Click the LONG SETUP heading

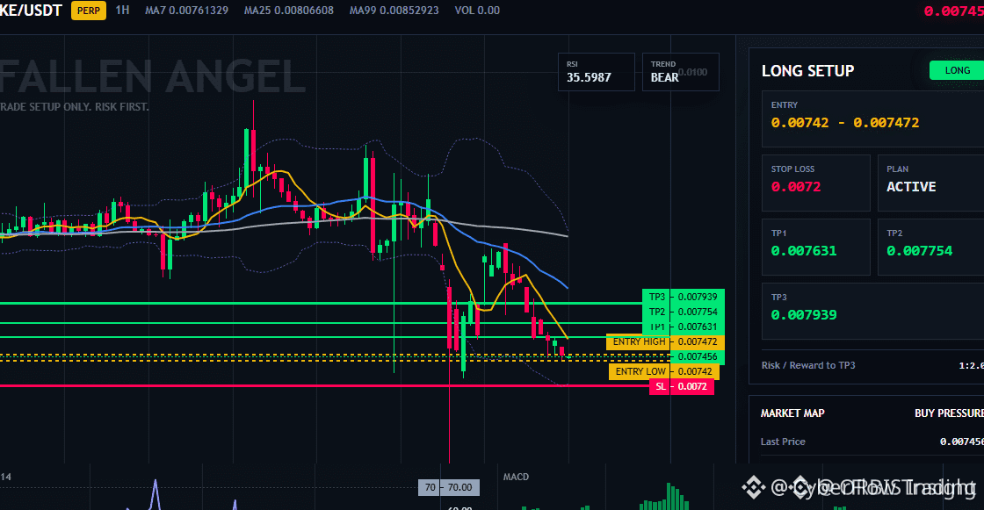[x=807, y=71]
